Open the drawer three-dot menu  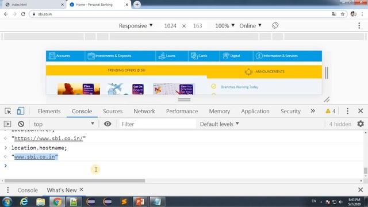click(7, 190)
